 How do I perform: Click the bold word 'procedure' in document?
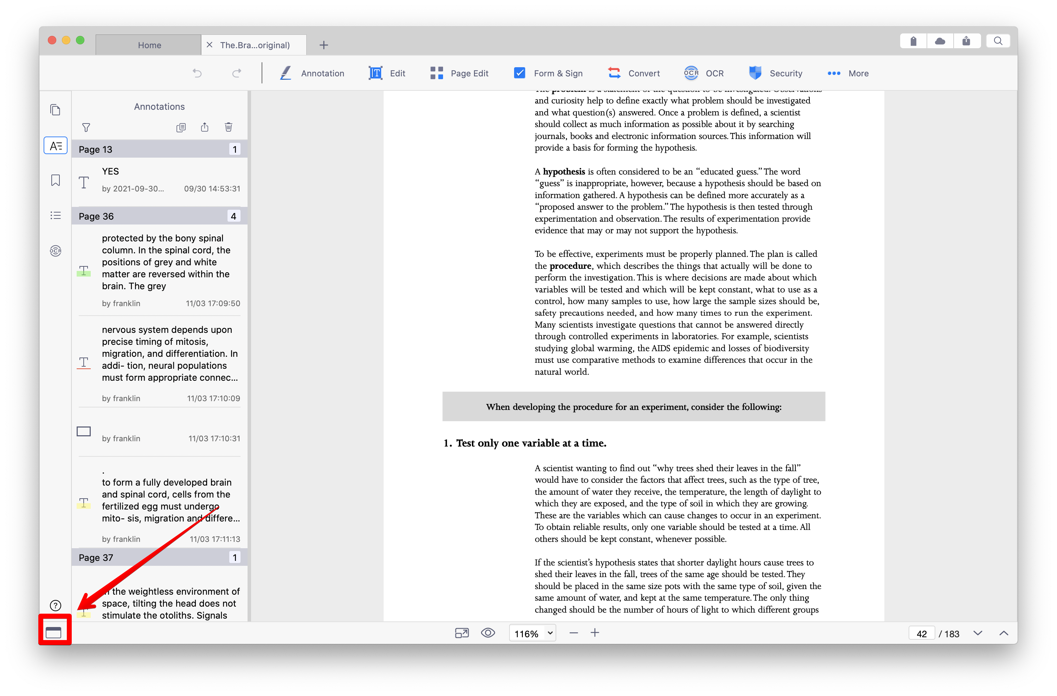coord(570,266)
